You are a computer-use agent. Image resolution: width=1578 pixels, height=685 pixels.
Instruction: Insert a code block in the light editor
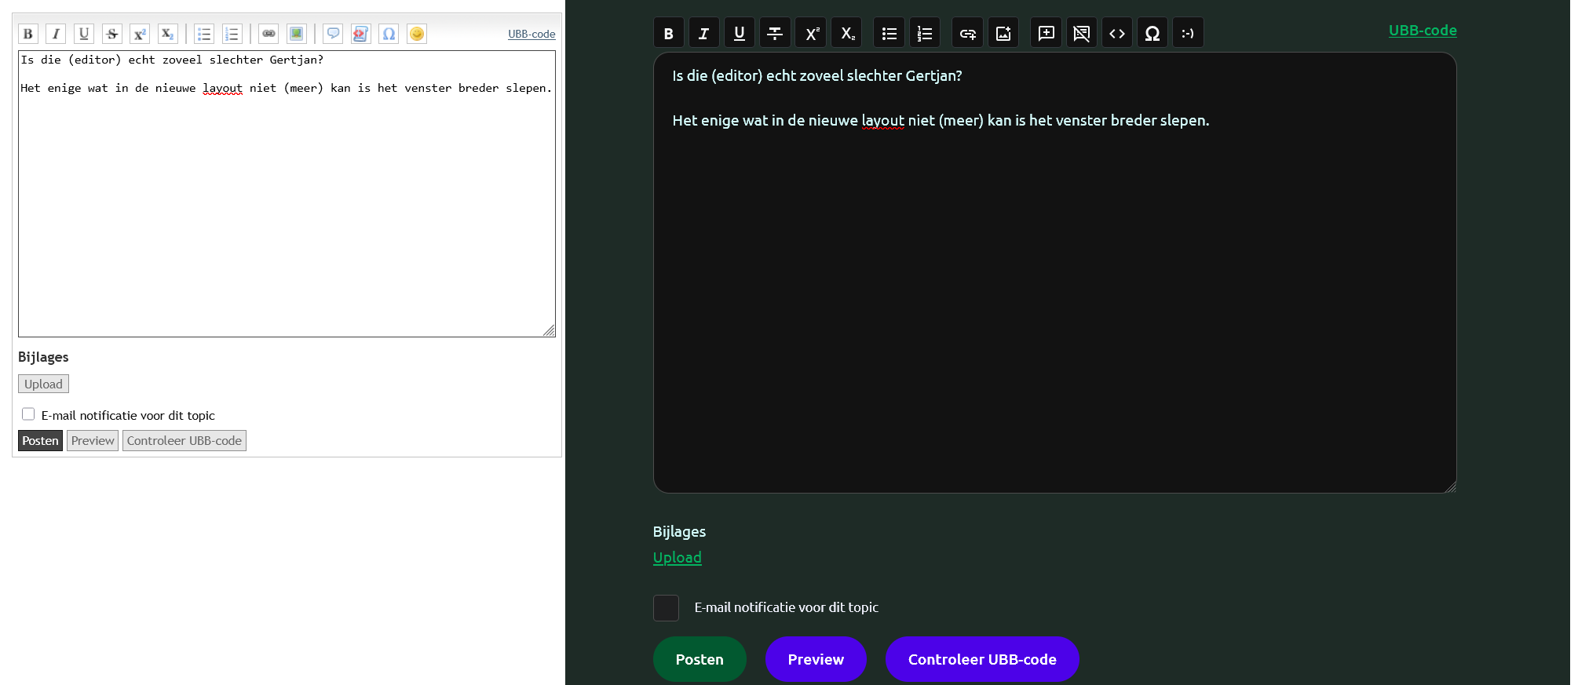tap(360, 34)
